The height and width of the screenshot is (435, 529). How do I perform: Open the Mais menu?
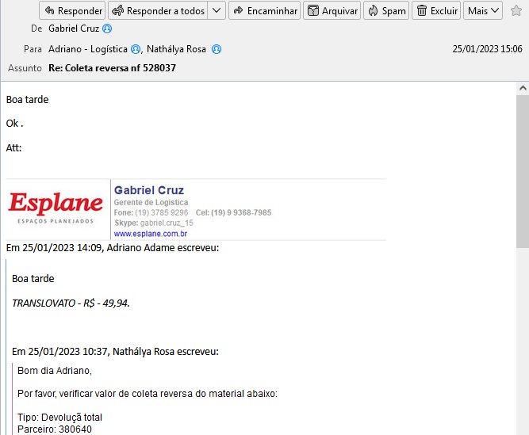[484, 11]
